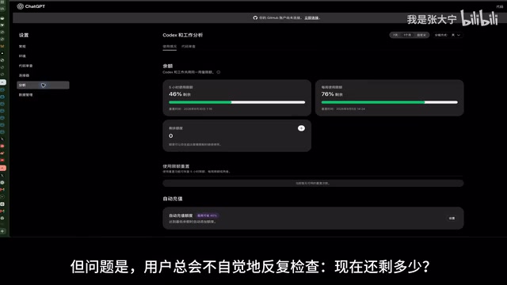This screenshot has height=285, width=507.
Task: Click the 76% 剩余 value
Action: pyautogui.click(x=332, y=94)
